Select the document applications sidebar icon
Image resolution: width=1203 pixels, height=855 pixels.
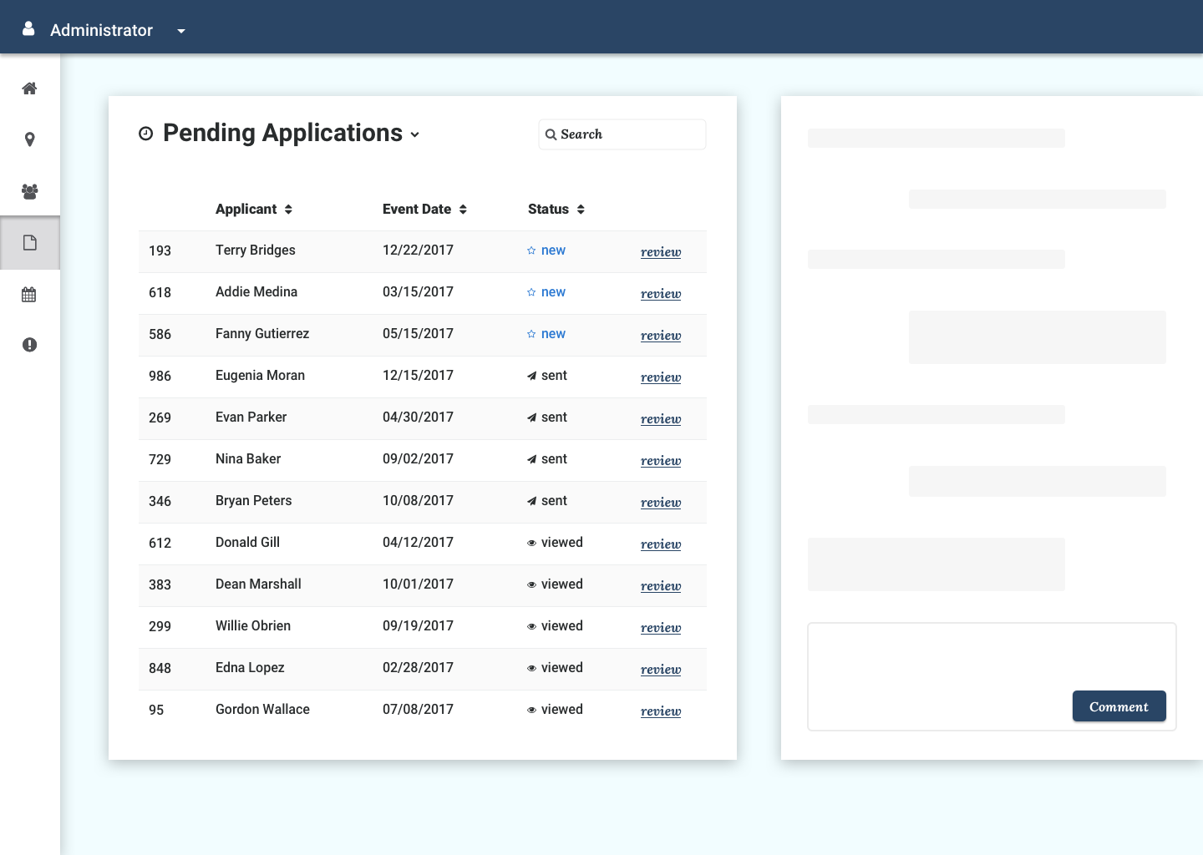[29, 243]
